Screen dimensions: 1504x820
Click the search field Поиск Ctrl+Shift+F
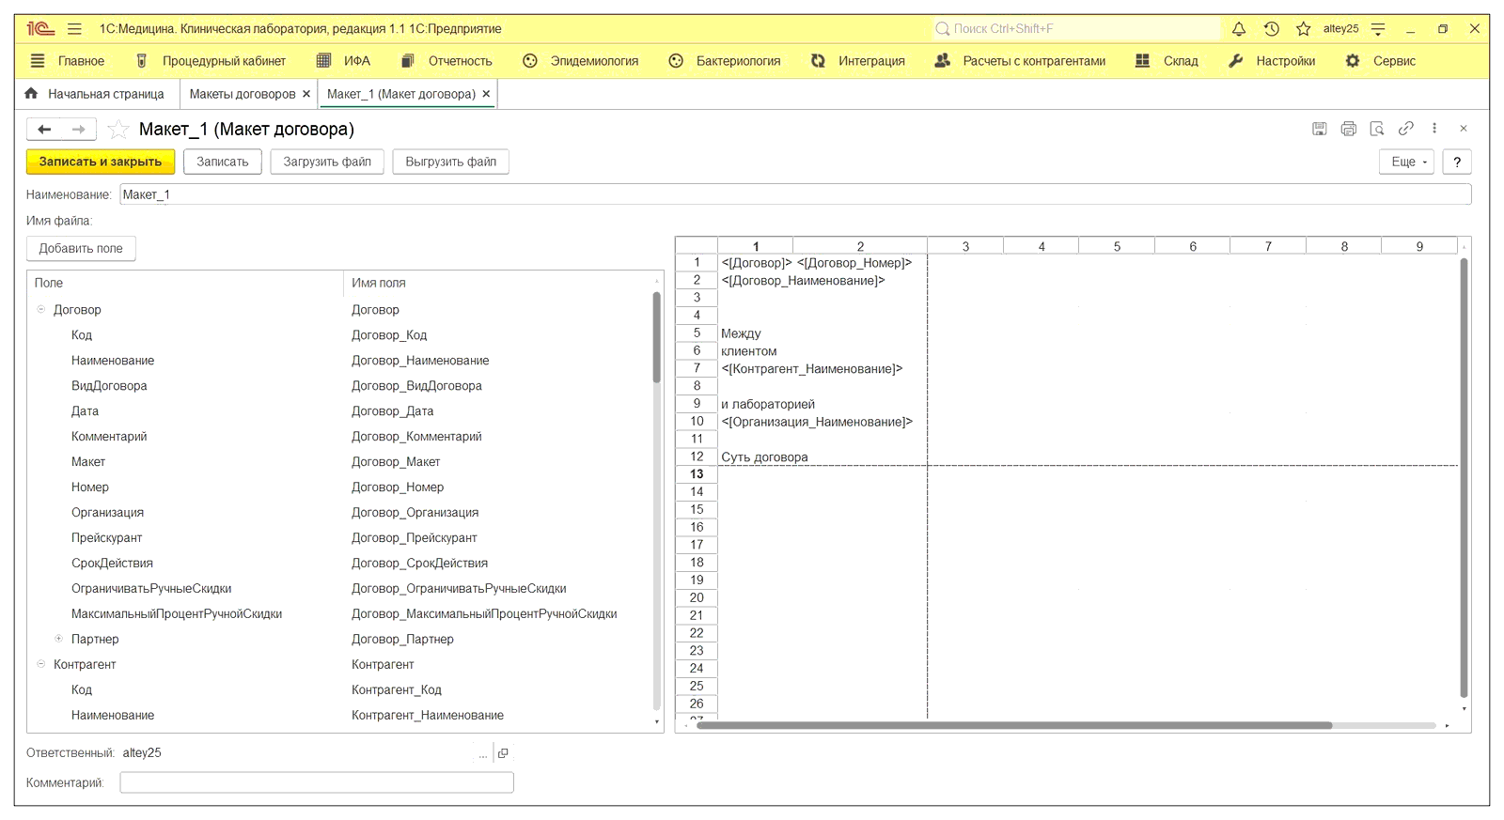click(1075, 29)
